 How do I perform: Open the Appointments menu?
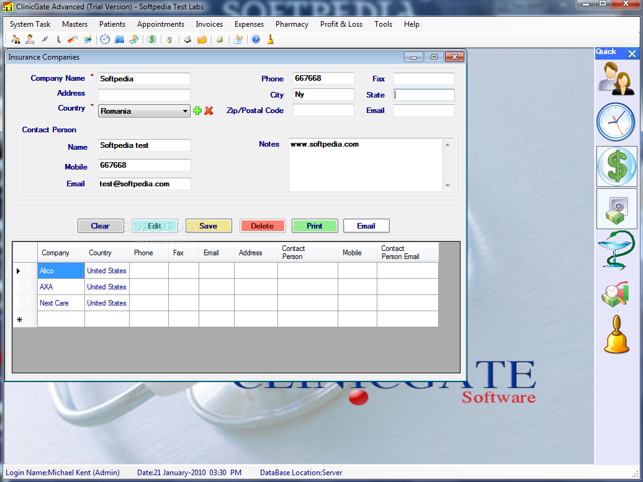161,24
